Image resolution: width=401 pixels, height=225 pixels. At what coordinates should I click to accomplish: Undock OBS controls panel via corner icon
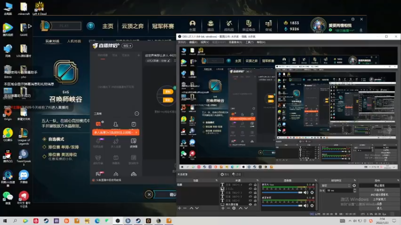398,180
